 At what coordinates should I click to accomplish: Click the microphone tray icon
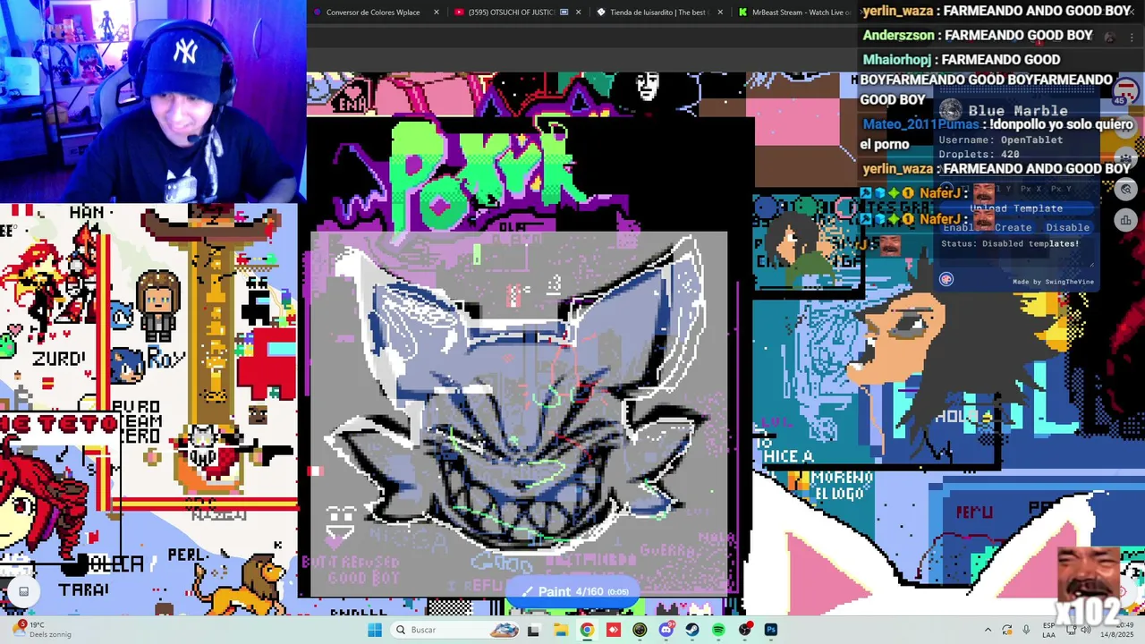click(1027, 630)
